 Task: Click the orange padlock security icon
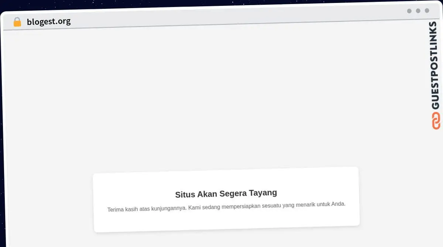pyautogui.click(x=17, y=22)
